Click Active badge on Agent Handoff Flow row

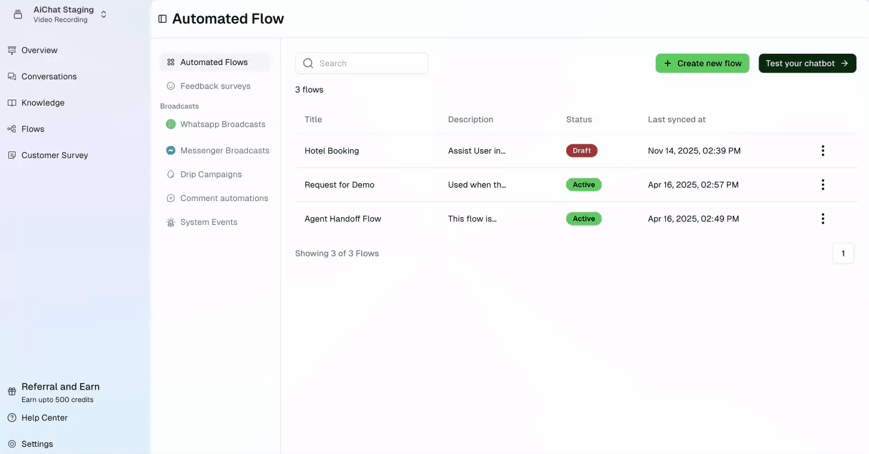tap(584, 219)
